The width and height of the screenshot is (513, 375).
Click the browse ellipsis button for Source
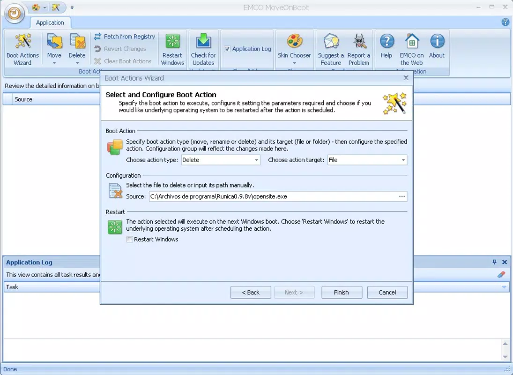point(402,196)
